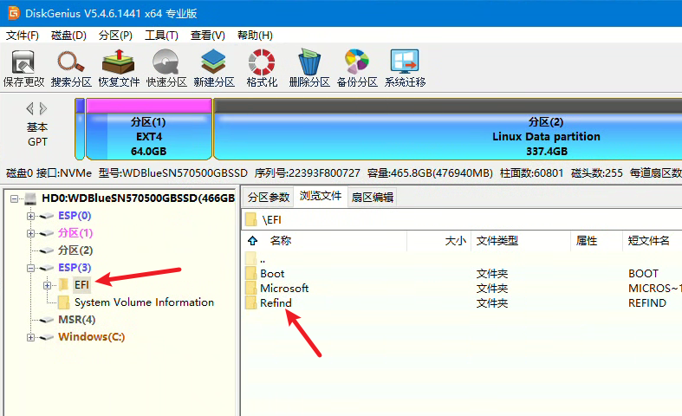The width and height of the screenshot is (682, 416).
Task: Click the previous disk left arrow
Action: (29, 108)
